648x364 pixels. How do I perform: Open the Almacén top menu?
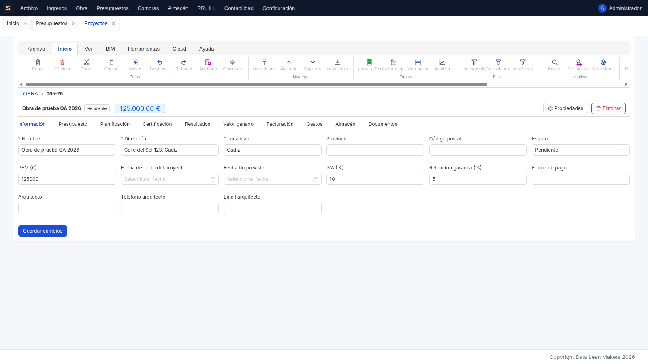pos(178,8)
